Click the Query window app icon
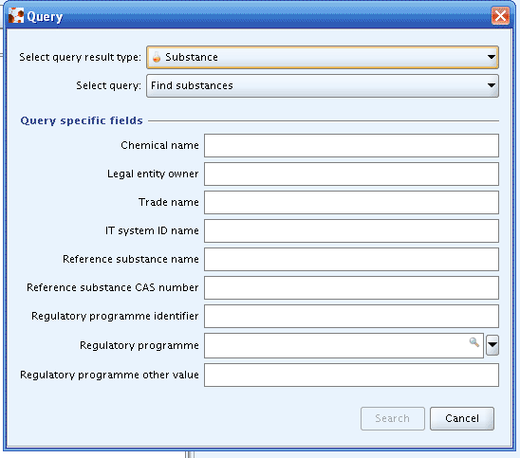Image resolution: width=520 pixels, height=458 pixels. (x=16, y=15)
